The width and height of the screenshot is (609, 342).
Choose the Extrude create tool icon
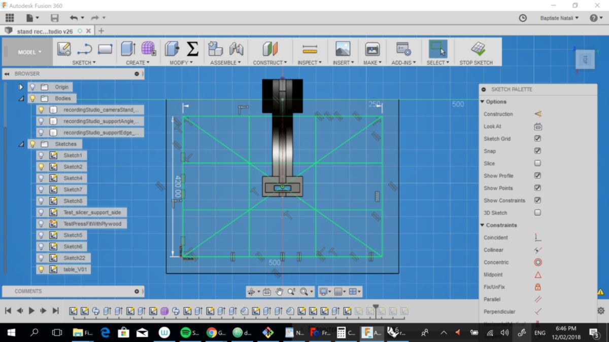(128, 49)
